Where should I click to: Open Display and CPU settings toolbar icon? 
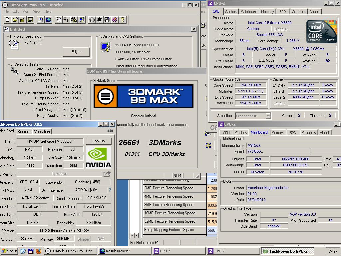(82, 20)
